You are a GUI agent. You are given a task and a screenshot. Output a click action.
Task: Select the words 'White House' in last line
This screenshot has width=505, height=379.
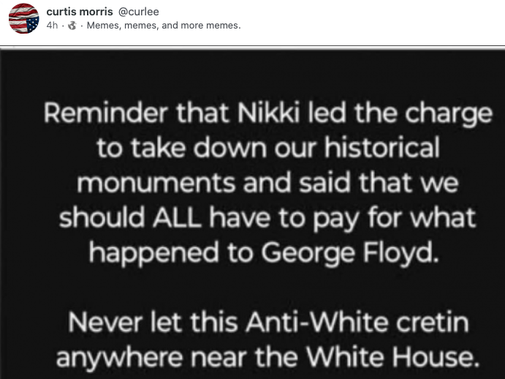[x=392, y=357]
